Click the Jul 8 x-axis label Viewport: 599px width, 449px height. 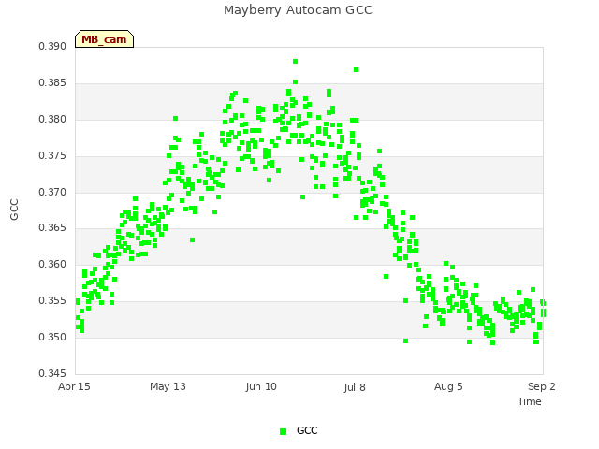(355, 387)
